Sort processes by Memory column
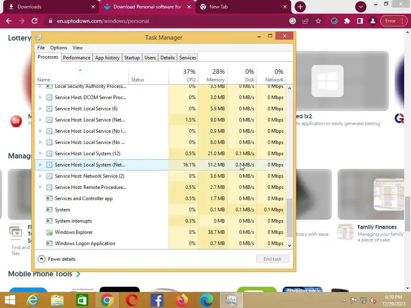 tap(213, 75)
